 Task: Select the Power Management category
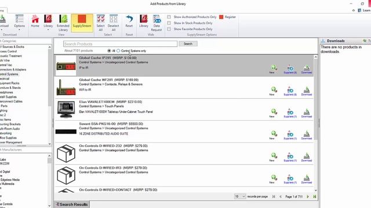pyautogui.click(x=11, y=143)
